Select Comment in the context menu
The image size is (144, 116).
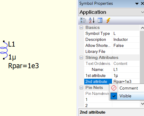tap(129, 88)
